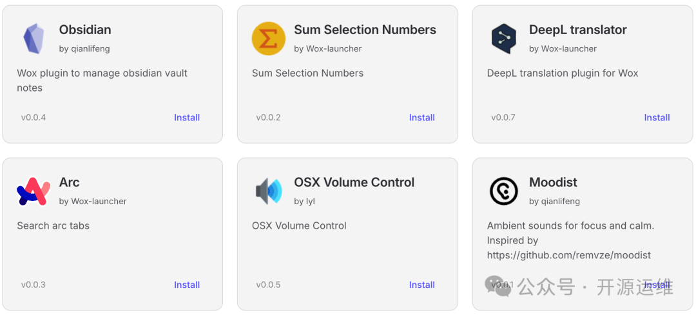Install the Sum Selection Numbers plugin
This screenshot has width=696, height=315.
coord(421,117)
